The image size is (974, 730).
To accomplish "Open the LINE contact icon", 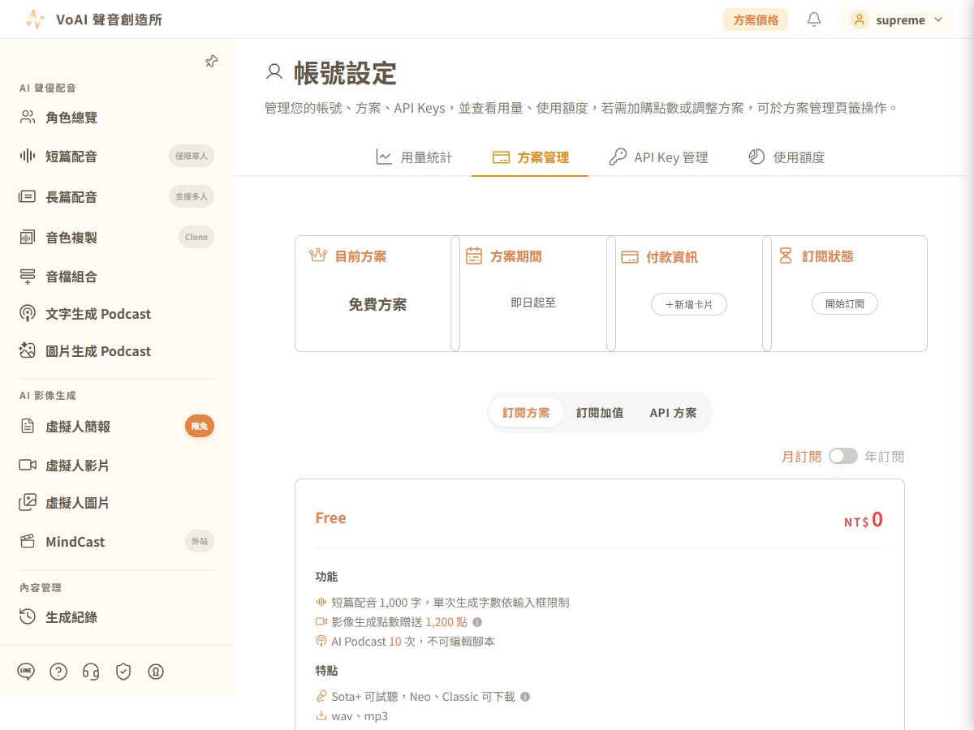I will [x=26, y=671].
